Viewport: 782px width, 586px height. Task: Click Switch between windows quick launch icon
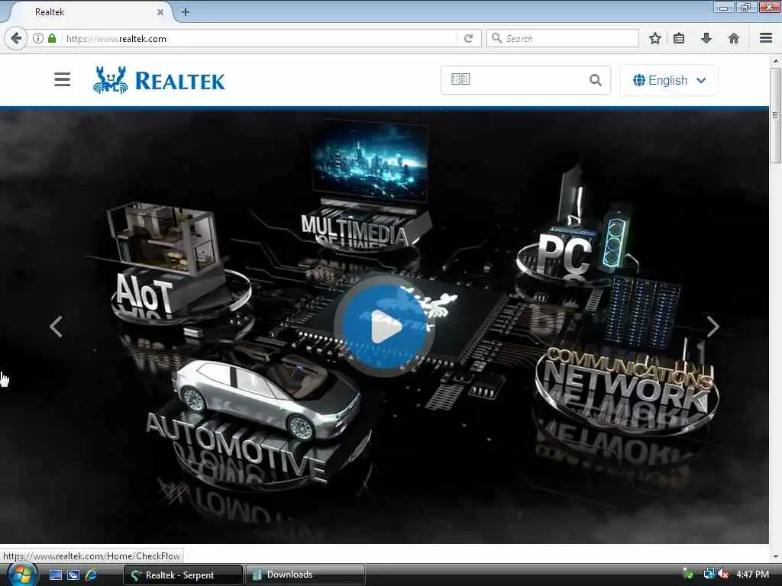coord(73,575)
